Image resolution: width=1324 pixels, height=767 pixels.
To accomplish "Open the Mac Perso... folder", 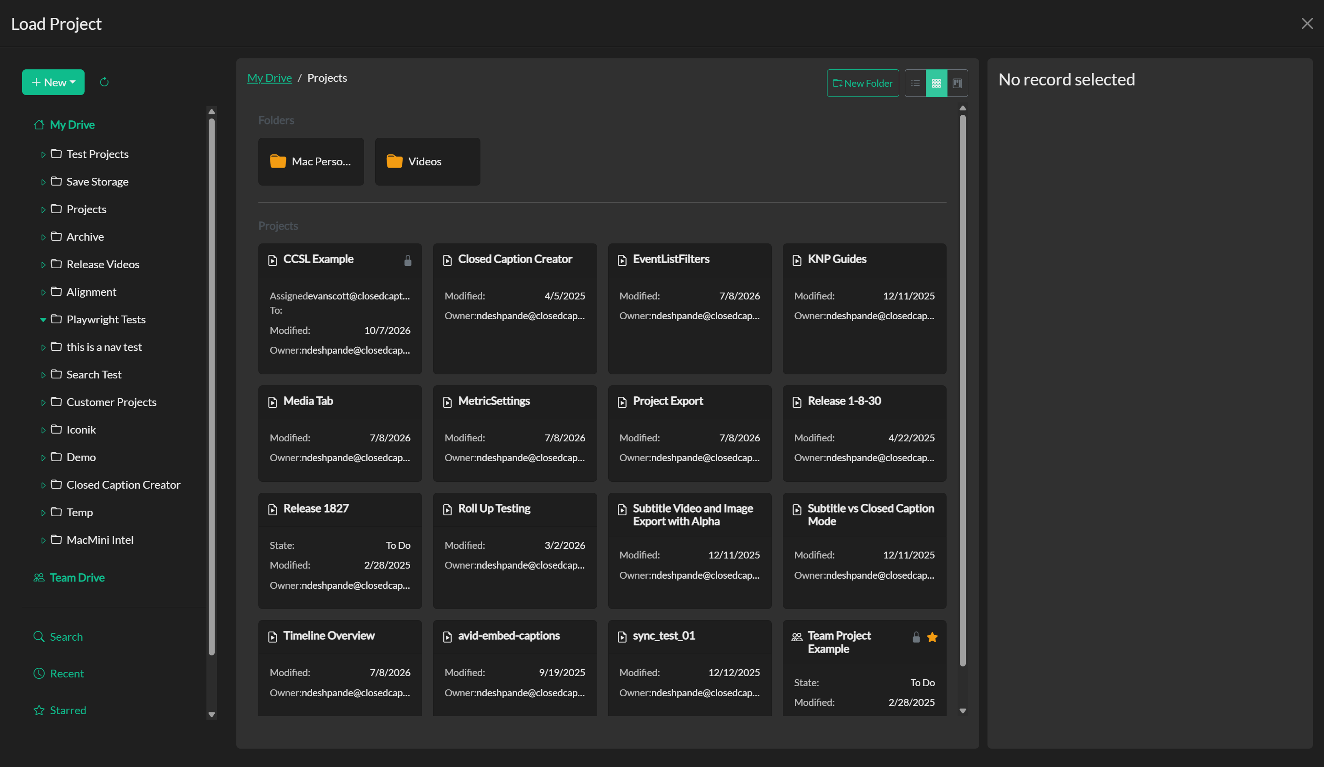I will 311,162.
